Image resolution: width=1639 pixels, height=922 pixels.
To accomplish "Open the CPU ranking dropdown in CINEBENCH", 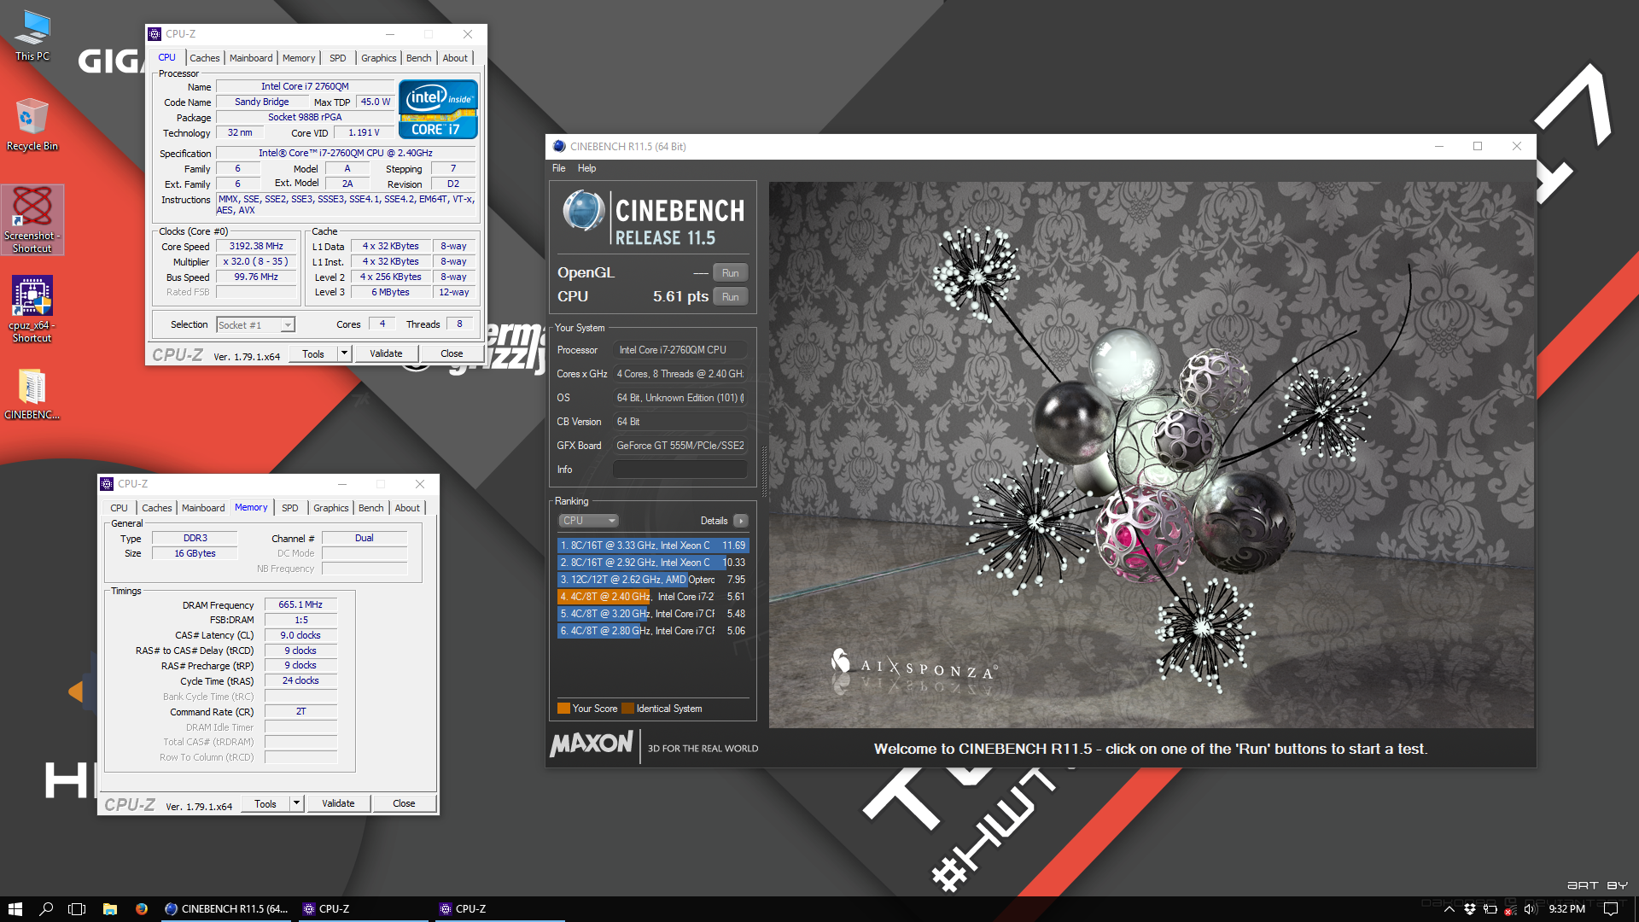I will pos(588,521).
